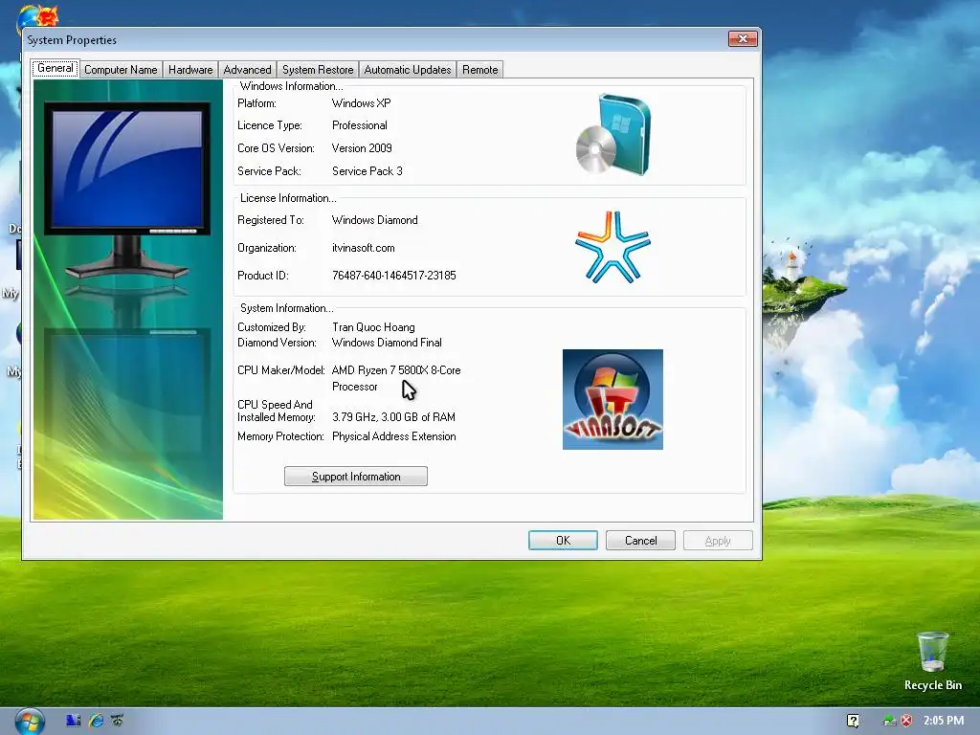Open the Windows Start orb

click(30, 722)
